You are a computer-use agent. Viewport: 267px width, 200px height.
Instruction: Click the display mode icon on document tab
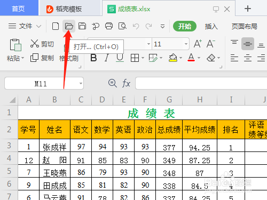pyautogui.click(x=216, y=9)
